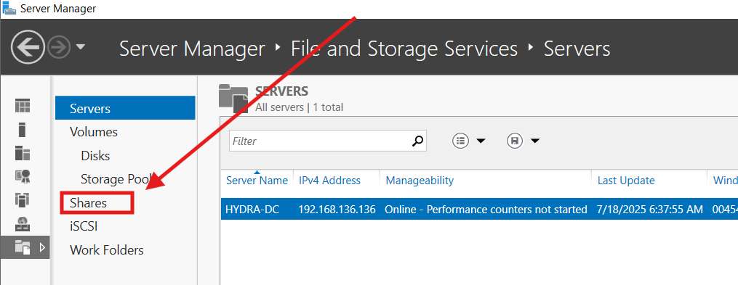
Task: Click 'Server Manager' breadcrumb in header
Action: coord(192,49)
